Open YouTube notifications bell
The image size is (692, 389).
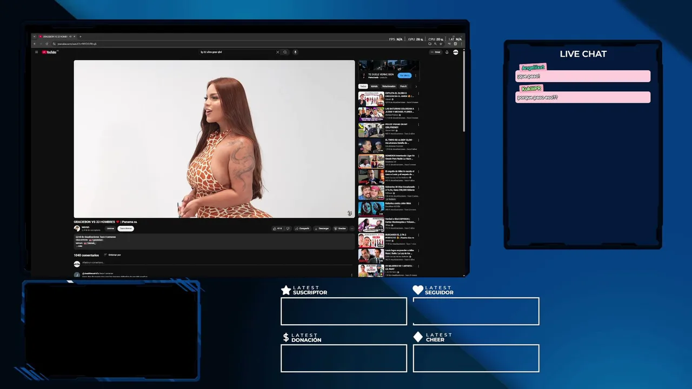point(447,52)
